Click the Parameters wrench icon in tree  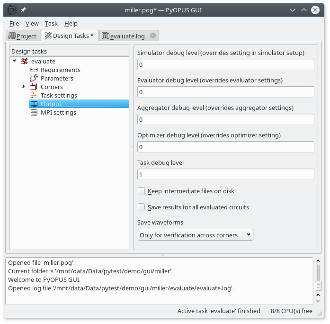34,79
